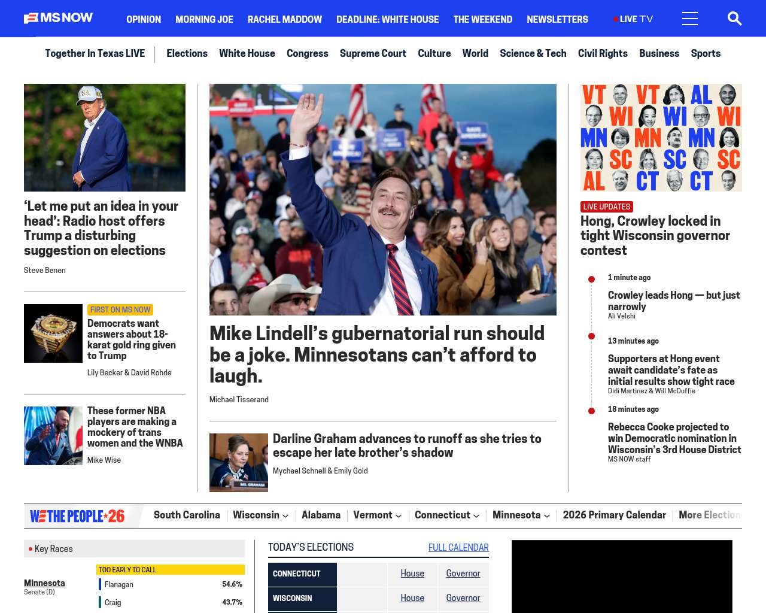This screenshot has height=613, width=766.
Task: Read Supporters at Hong event update
Action: pos(671,370)
